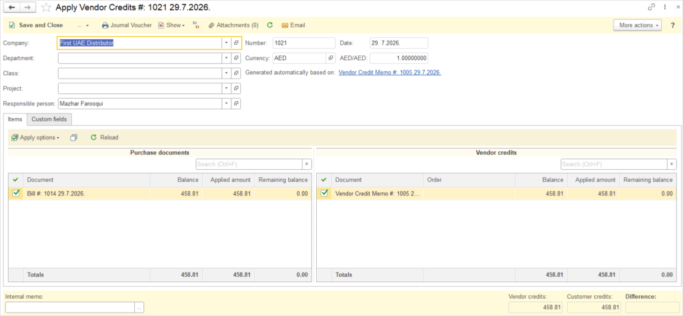This screenshot has width=683, height=316.
Task: Open the Apply options menu
Action: (x=35, y=137)
